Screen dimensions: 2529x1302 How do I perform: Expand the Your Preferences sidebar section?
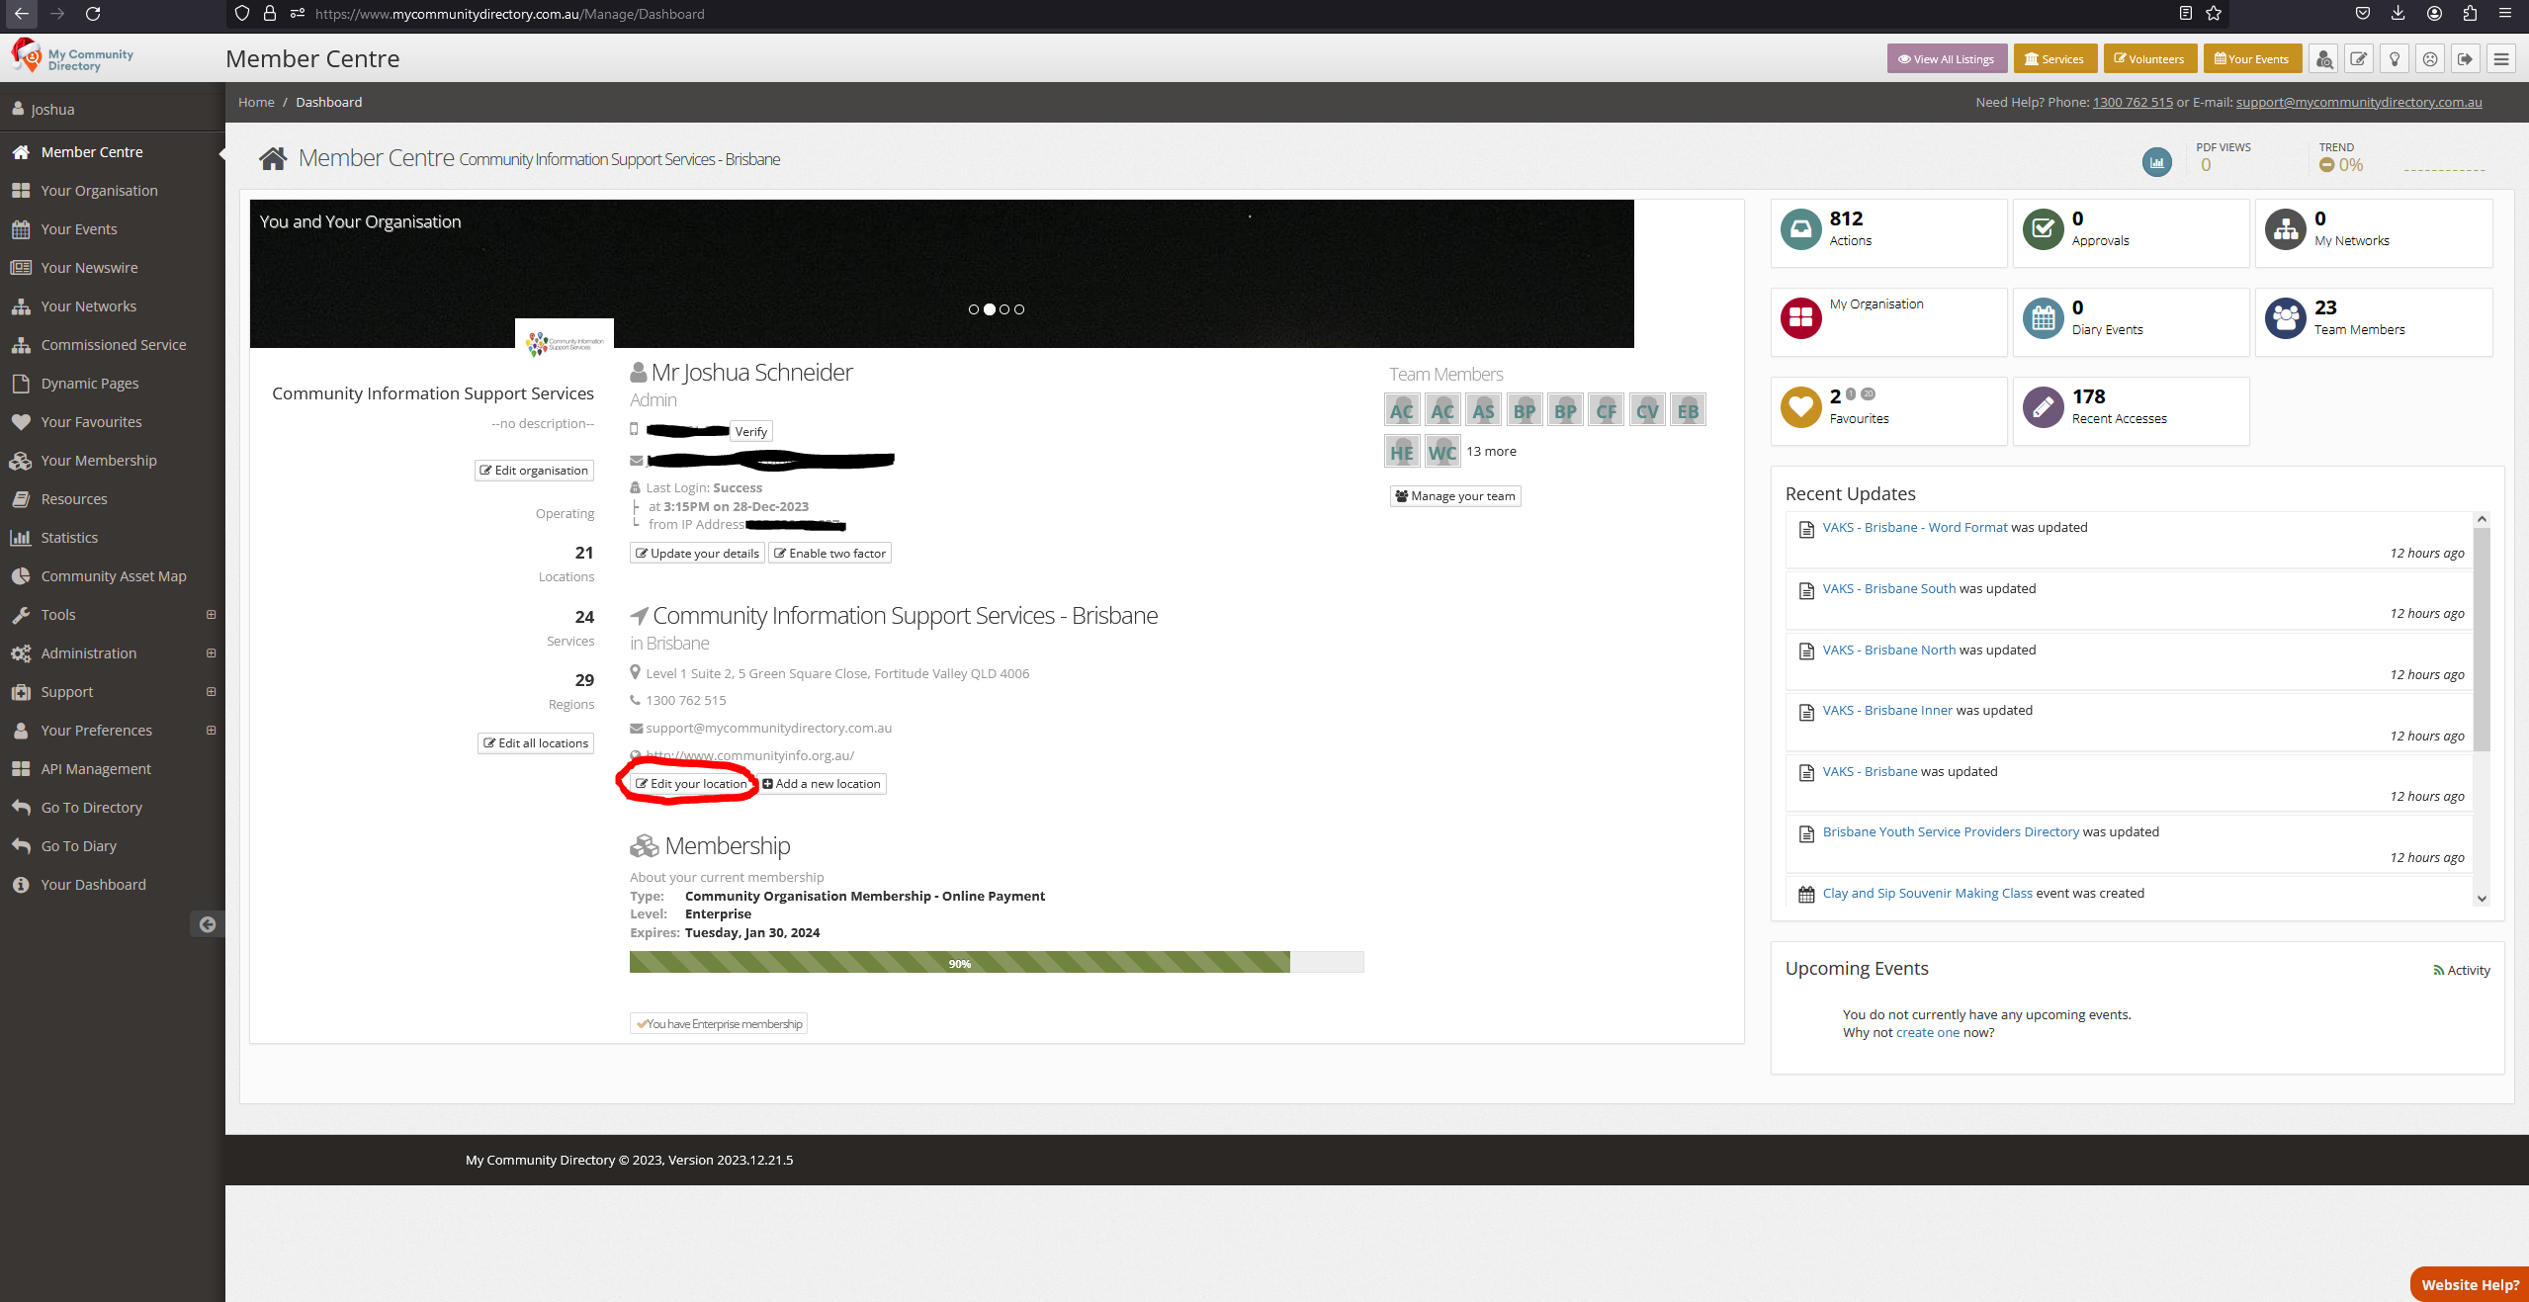[211, 731]
